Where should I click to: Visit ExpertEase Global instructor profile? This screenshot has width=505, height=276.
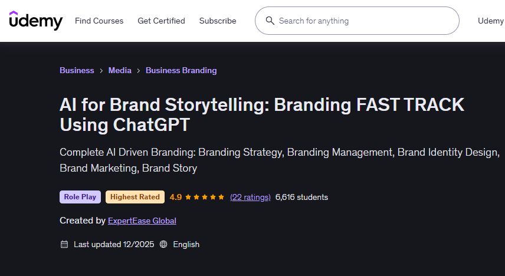(142, 221)
